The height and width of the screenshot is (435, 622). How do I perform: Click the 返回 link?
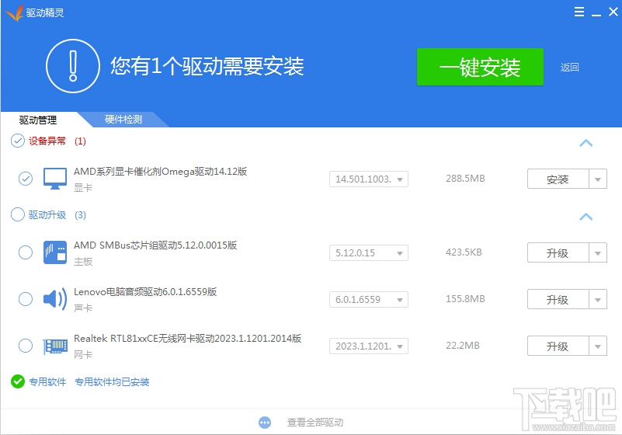[570, 67]
